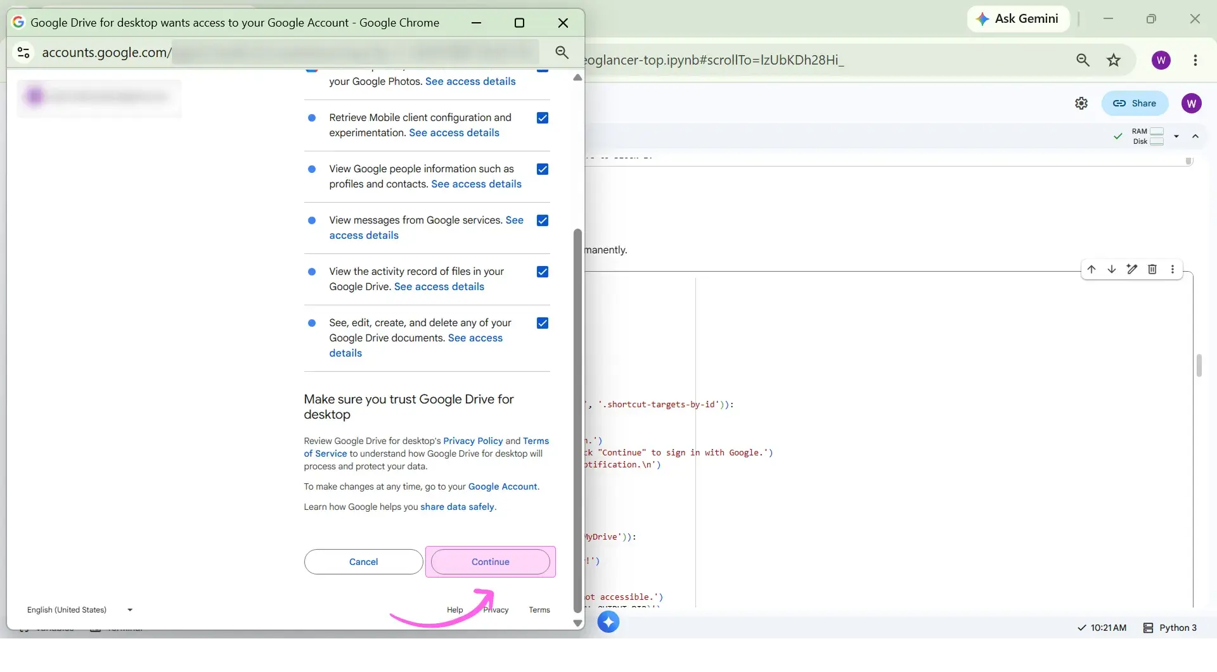Click the Cancel button
Image resolution: width=1217 pixels, height=672 pixels.
[x=363, y=562]
